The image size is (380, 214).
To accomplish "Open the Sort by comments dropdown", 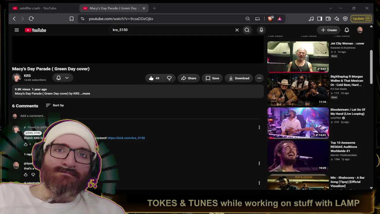I will [55, 105].
